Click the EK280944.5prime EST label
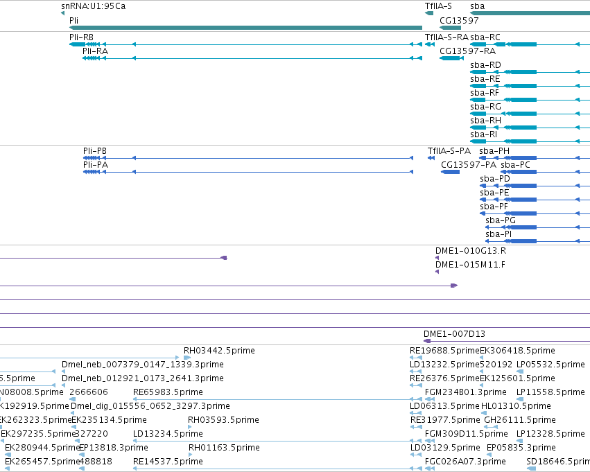Image resolution: width=590 pixels, height=472 pixels. pyautogui.click(x=42, y=448)
